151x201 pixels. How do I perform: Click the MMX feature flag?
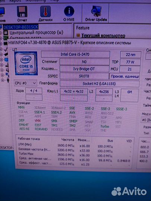click(21, 108)
